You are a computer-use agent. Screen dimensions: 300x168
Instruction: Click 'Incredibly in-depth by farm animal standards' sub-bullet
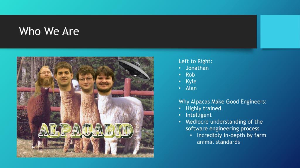point(231,139)
